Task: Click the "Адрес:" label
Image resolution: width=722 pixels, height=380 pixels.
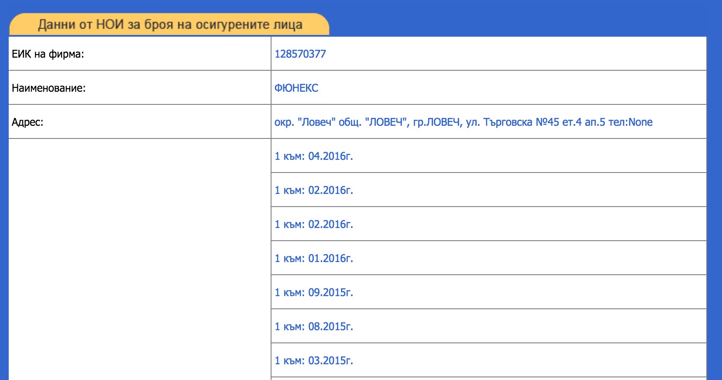Action: (x=28, y=122)
